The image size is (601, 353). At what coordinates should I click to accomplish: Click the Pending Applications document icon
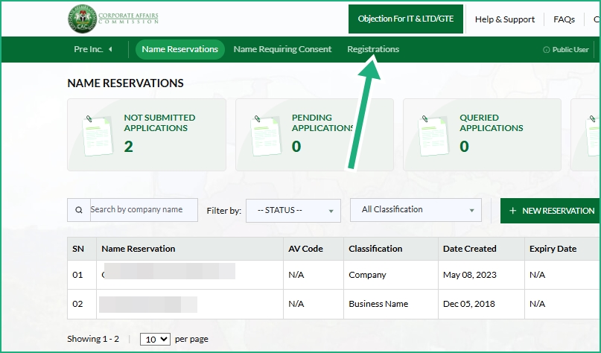tap(266, 136)
